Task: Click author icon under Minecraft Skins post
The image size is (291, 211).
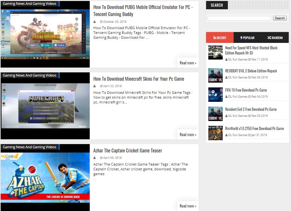Action: pyautogui.click(x=95, y=86)
